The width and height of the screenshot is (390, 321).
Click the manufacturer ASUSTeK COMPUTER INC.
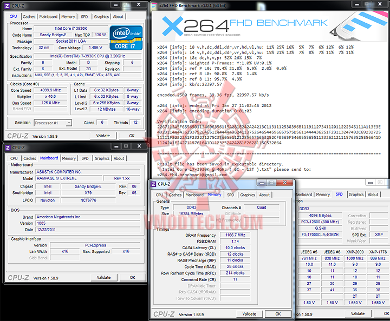[x=88, y=172]
